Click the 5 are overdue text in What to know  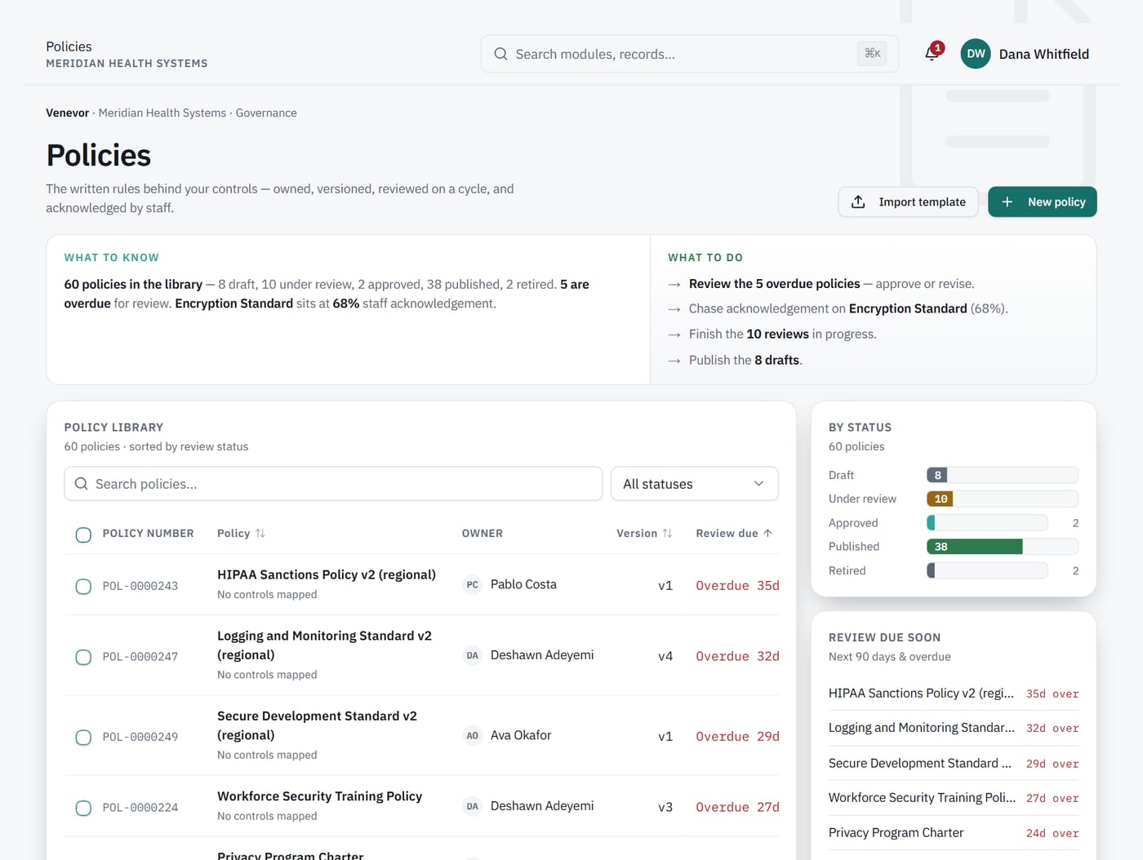click(x=327, y=294)
